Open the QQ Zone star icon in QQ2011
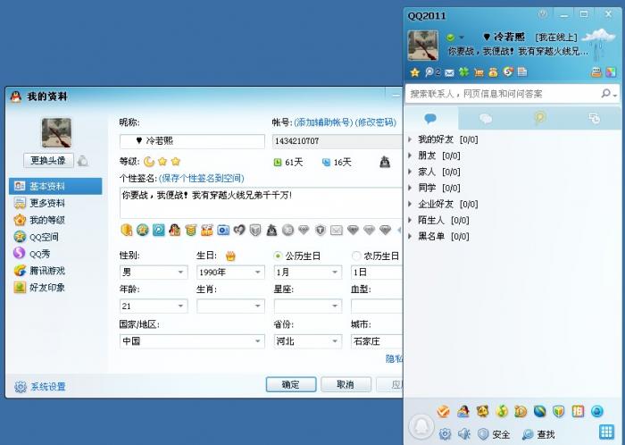Viewport: 625px width, 445px height. pos(415,72)
